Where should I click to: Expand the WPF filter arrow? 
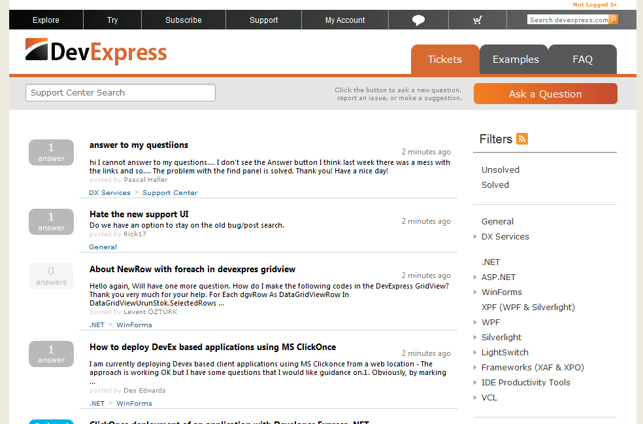coord(475,322)
